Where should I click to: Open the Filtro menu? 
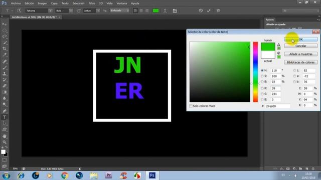click(92, 3)
